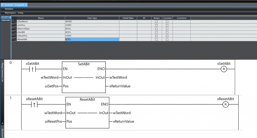Sort variables by the Name column header
The height and width of the screenshot is (138, 257).
coord(41,18)
